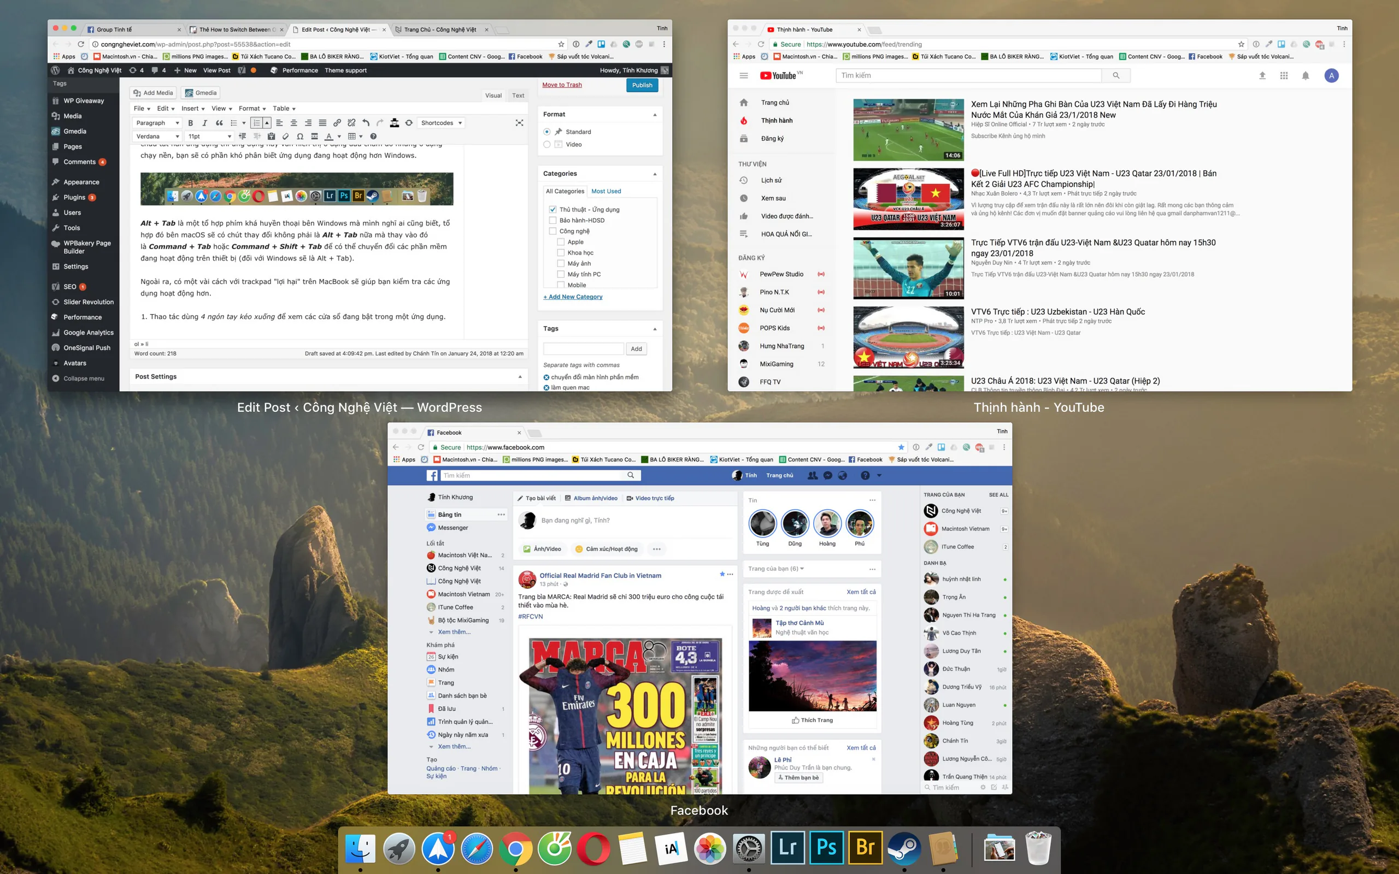The height and width of the screenshot is (874, 1399).
Task: Insert blockquote in WordPress editor
Action: pos(219,122)
